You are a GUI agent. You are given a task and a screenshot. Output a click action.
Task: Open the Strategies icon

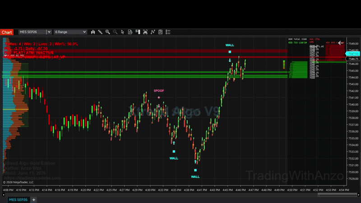coord(161,32)
